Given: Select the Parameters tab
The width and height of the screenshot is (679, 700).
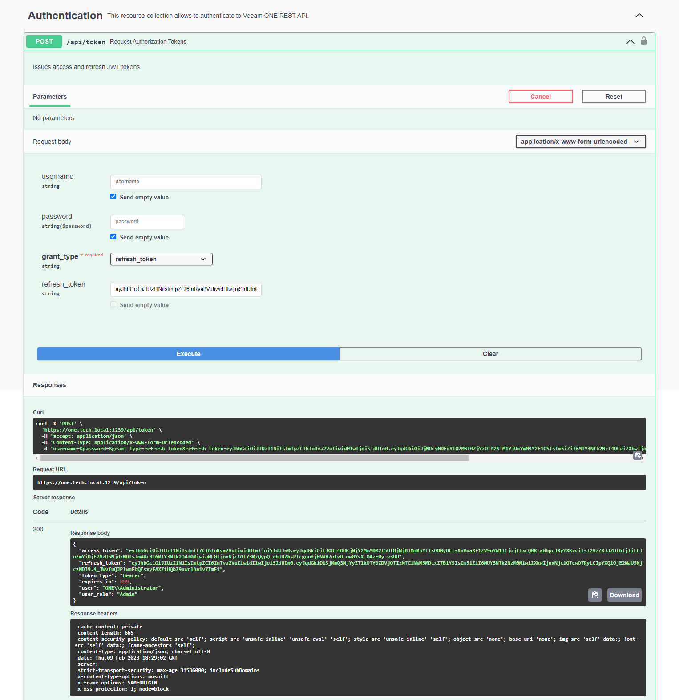Looking at the screenshot, I should [x=50, y=97].
